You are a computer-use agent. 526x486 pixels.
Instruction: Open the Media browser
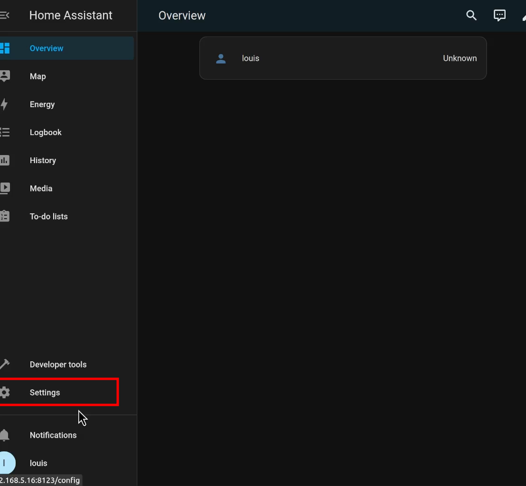click(67, 188)
